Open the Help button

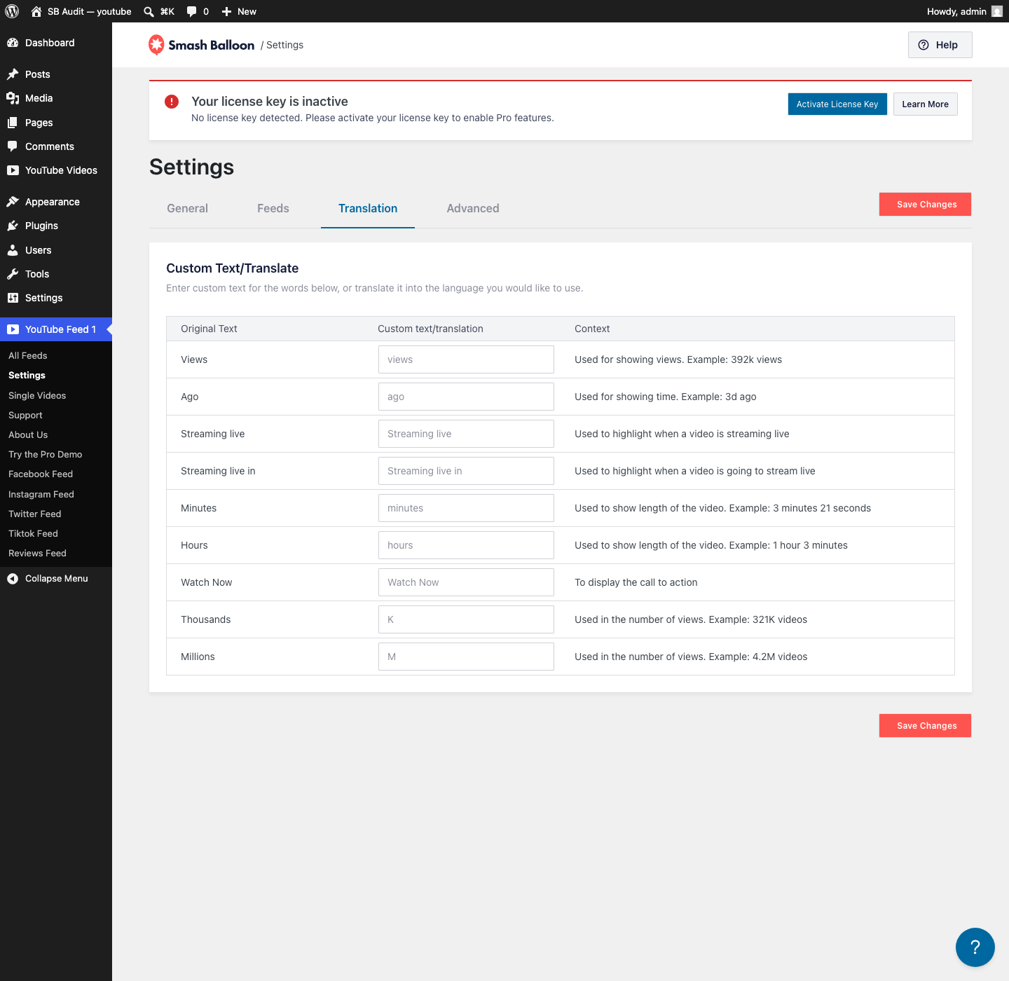click(940, 45)
